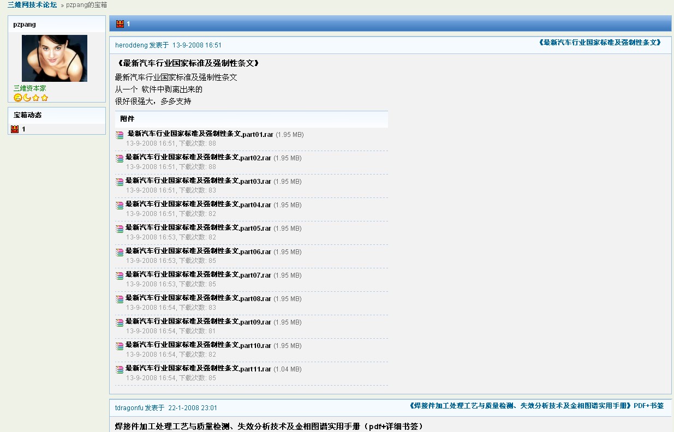Click the bold 《最新汽车行业国家标准及强制性条文》 post heading

coord(188,63)
